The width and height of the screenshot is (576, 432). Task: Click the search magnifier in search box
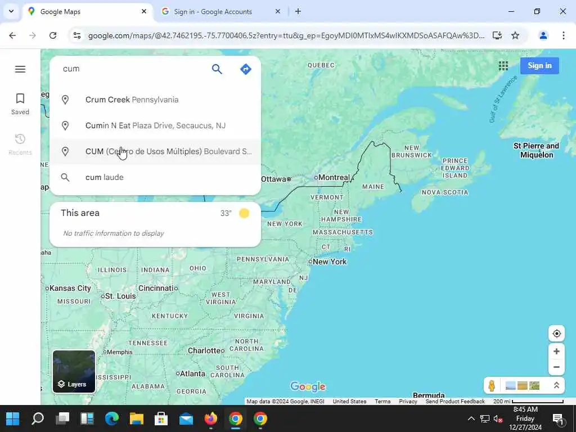[217, 69]
